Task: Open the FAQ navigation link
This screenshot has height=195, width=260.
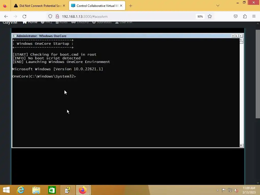Action: tap(46, 22)
